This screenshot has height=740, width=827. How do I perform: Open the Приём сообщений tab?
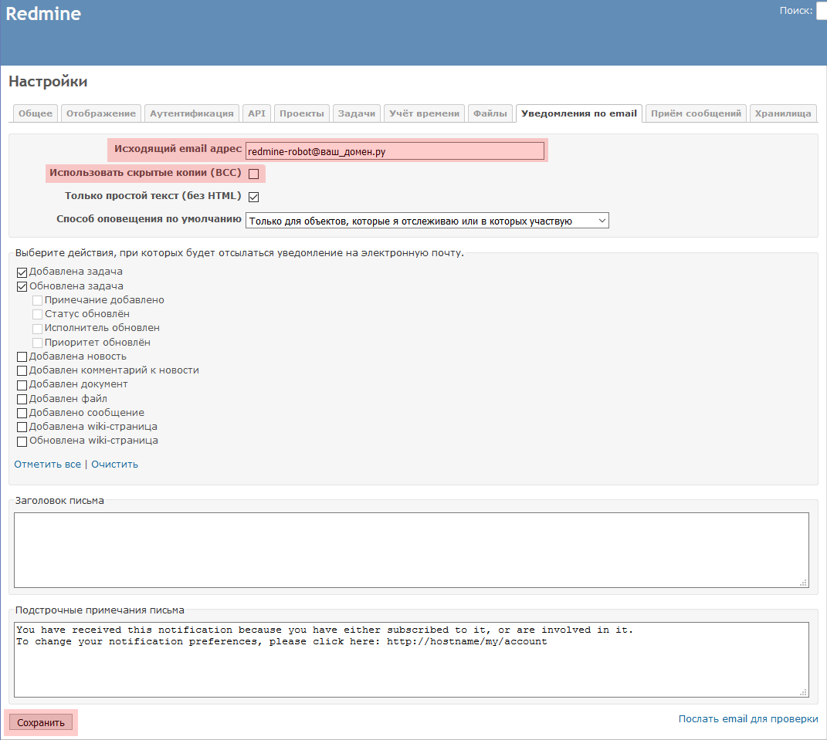(697, 113)
